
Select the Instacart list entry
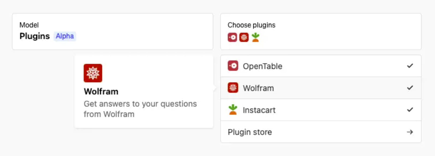pyautogui.click(x=321, y=110)
